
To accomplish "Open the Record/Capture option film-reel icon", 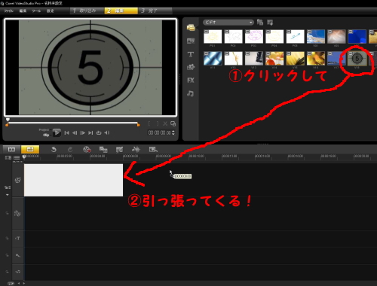I will 87,150.
